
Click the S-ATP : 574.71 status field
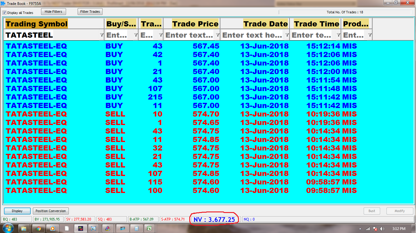tap(174, 219)
